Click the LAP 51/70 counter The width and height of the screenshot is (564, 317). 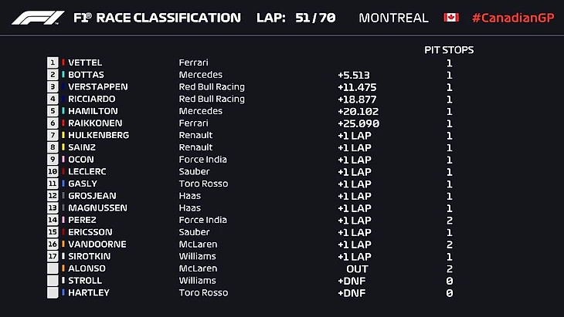point(295,18)
